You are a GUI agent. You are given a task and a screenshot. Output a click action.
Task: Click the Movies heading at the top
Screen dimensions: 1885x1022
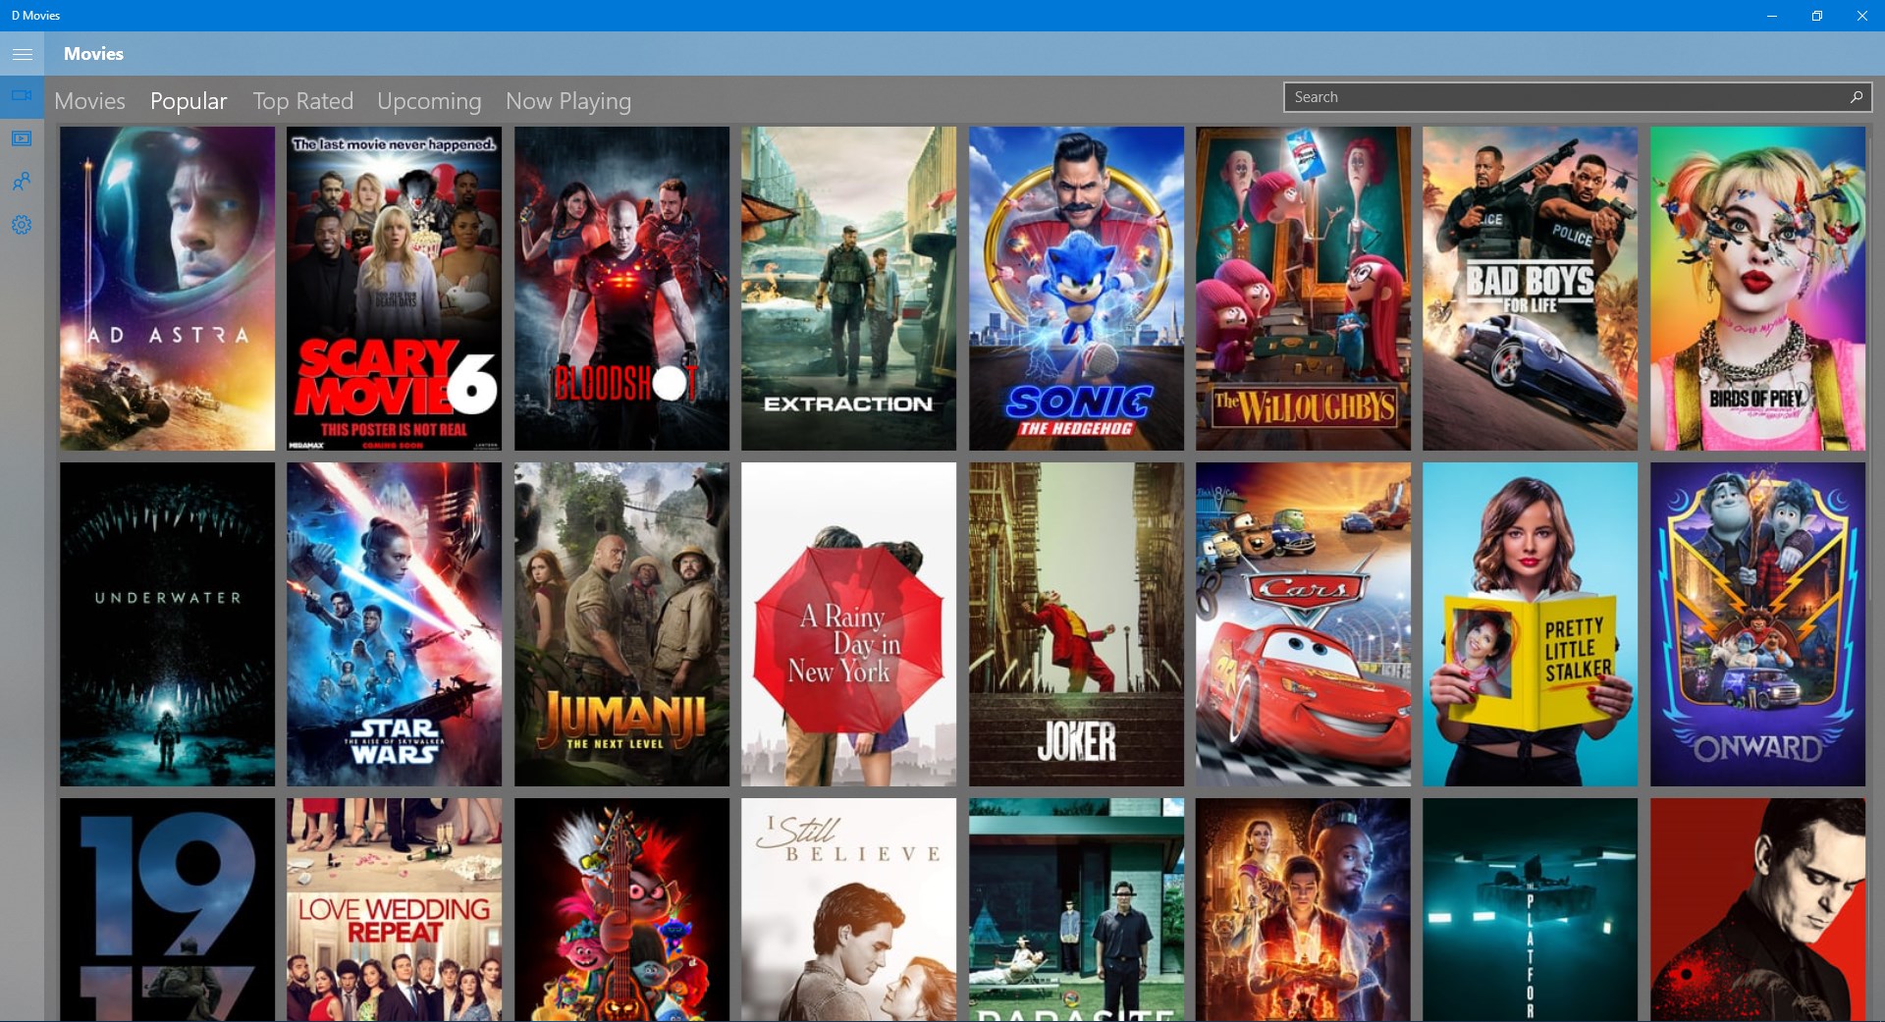(92, 54)
